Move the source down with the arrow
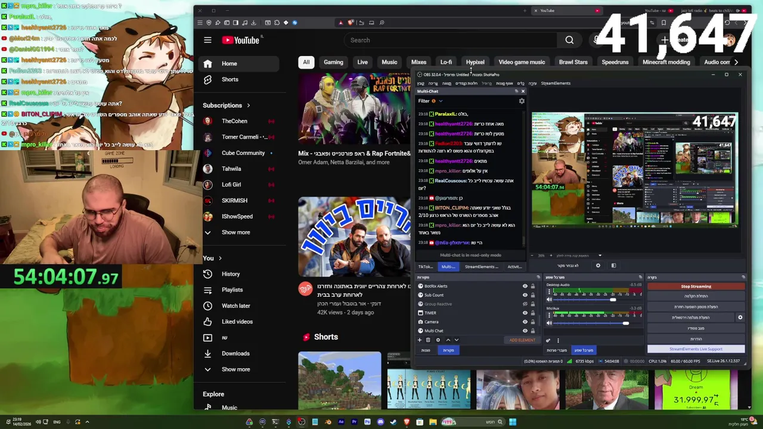 point(457,340)
